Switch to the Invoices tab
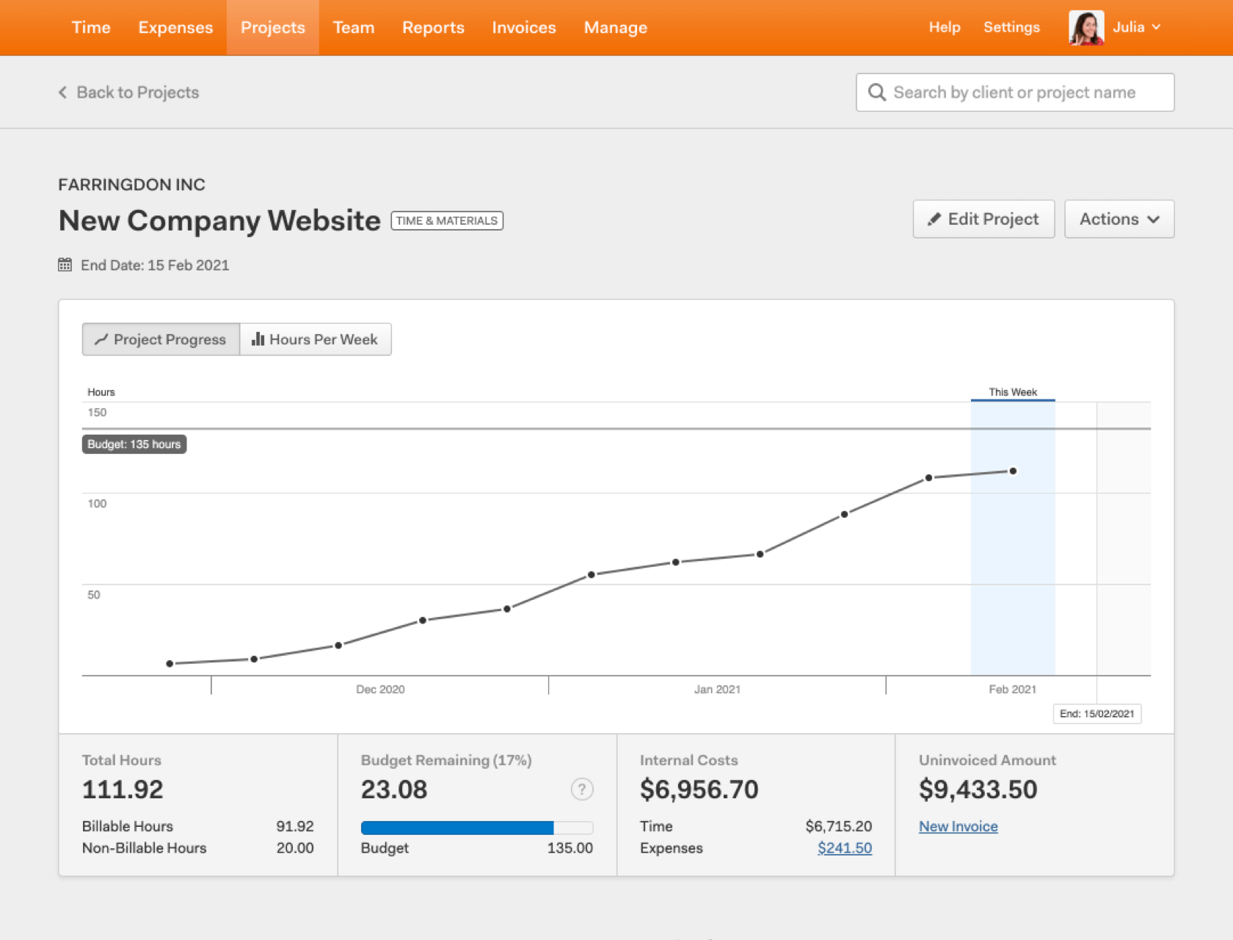This screenshot has width=1233, height=940. pos(523,27)
